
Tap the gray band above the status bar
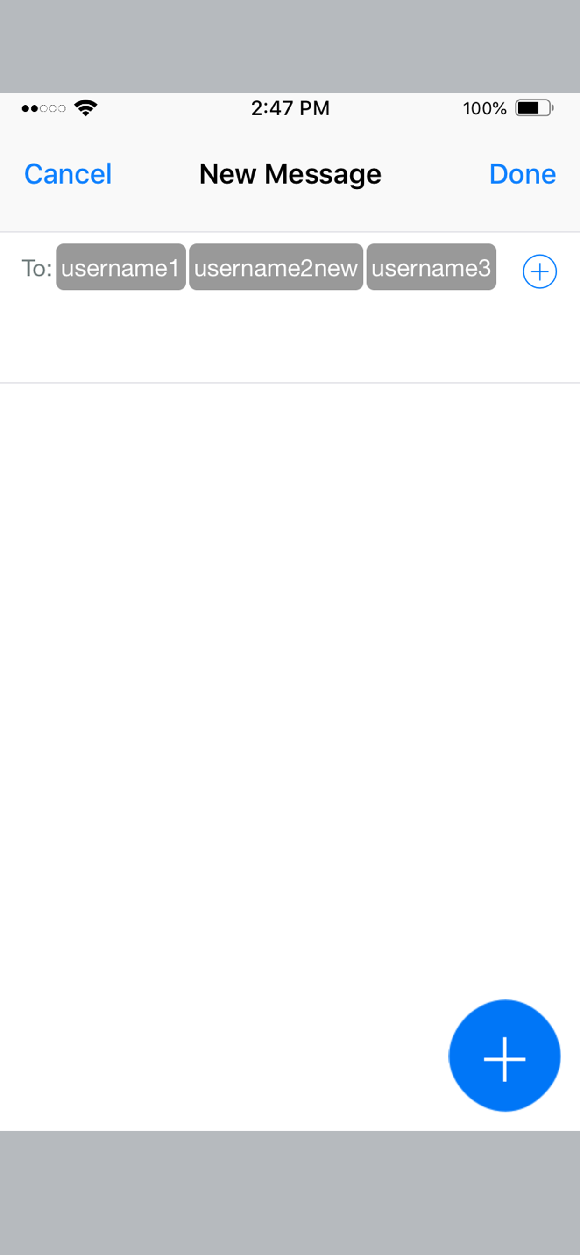pyautogui.click(x=290, y=46)
